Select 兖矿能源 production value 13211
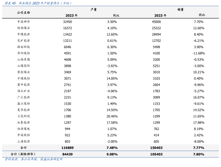Image resolution: width=221 pixels, height=167 pixels. (x=67, y=41)
